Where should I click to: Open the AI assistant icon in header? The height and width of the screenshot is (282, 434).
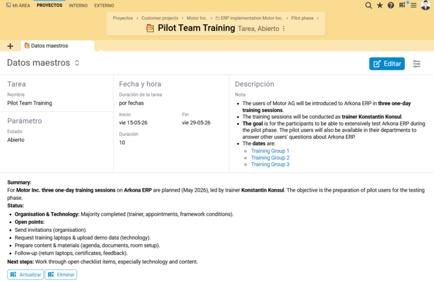403,5
